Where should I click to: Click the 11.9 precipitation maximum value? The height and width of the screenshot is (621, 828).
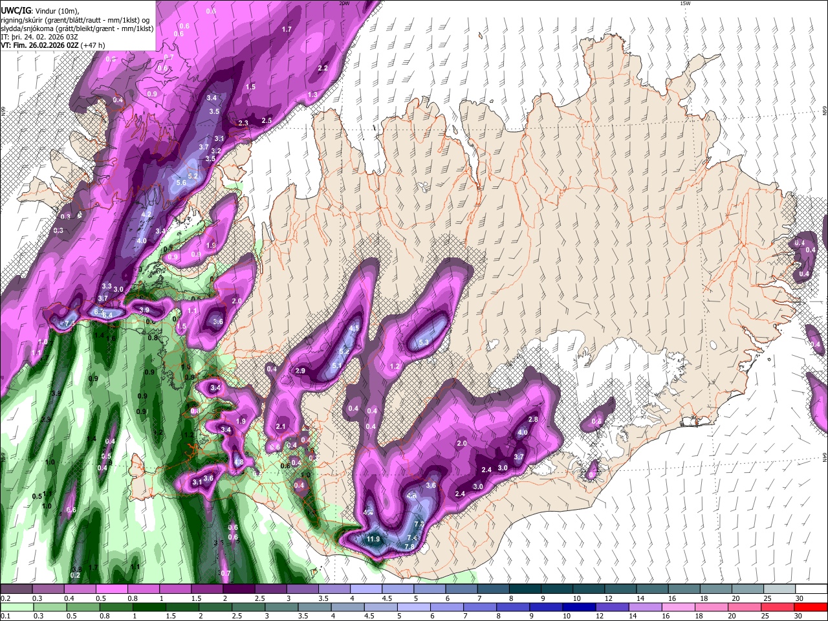373,539
